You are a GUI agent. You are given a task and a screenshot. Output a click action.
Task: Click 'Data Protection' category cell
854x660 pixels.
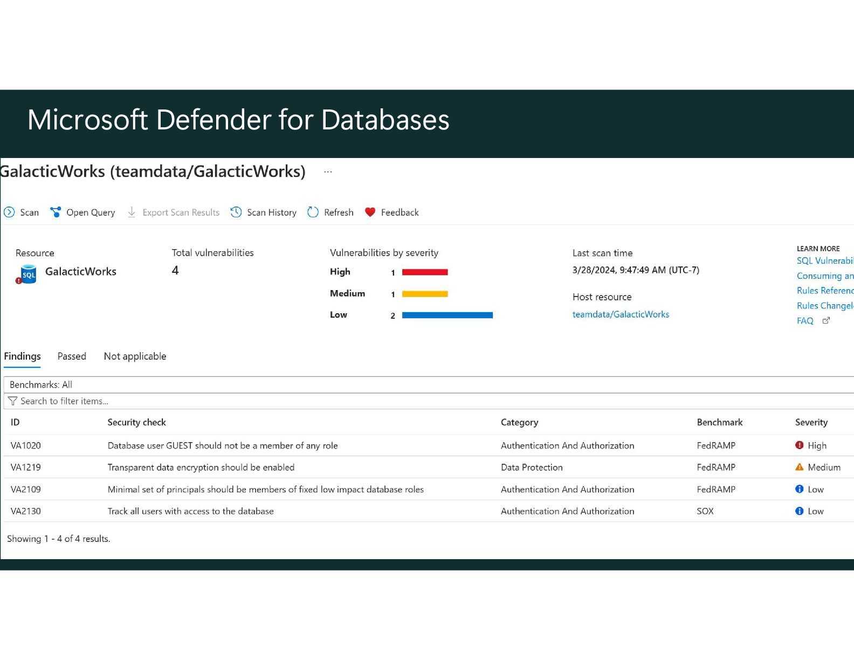pyautogui.click(x=532, y=467)
